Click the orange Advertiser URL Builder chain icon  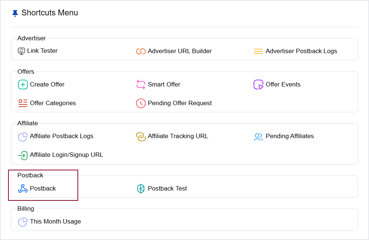tap(141, 51)
